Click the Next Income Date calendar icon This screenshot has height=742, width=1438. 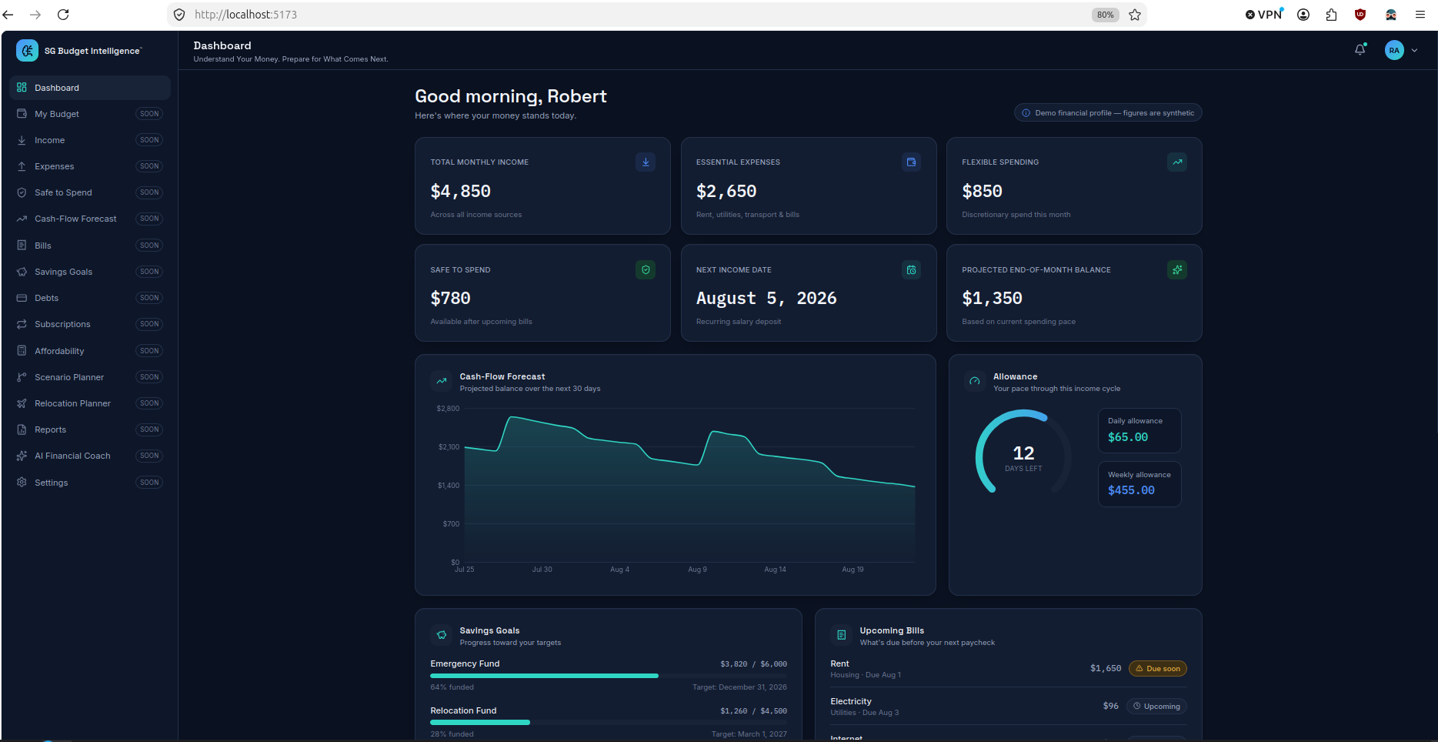(x=911, y=270)
